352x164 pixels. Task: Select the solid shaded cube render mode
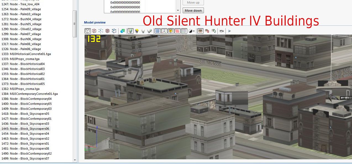(88, 31)
